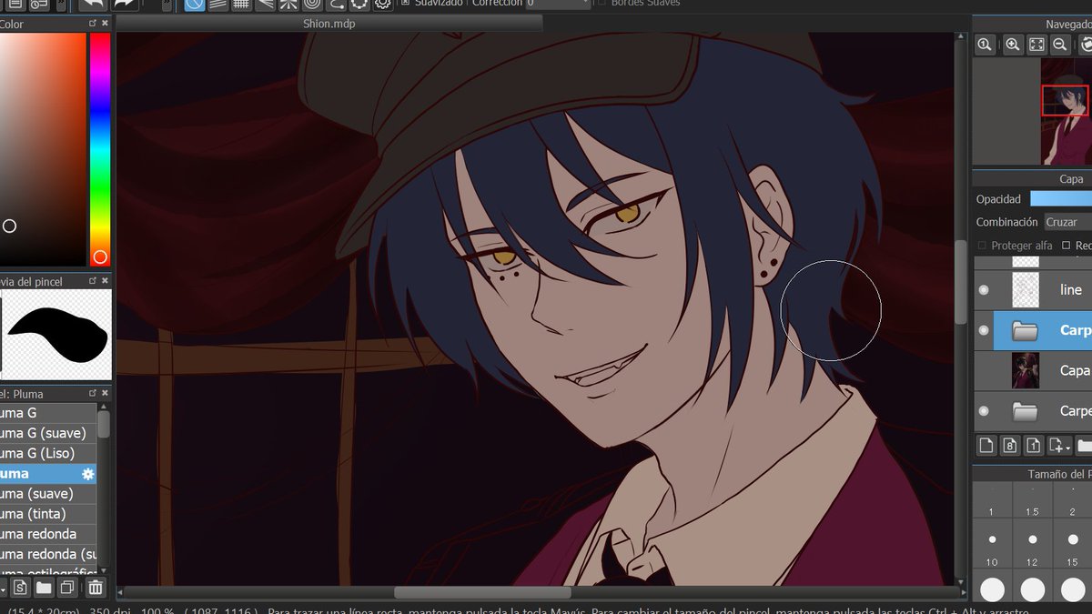Add a new 1-bit layer icon
The image size is (1092, 614).
point(1033,445)
